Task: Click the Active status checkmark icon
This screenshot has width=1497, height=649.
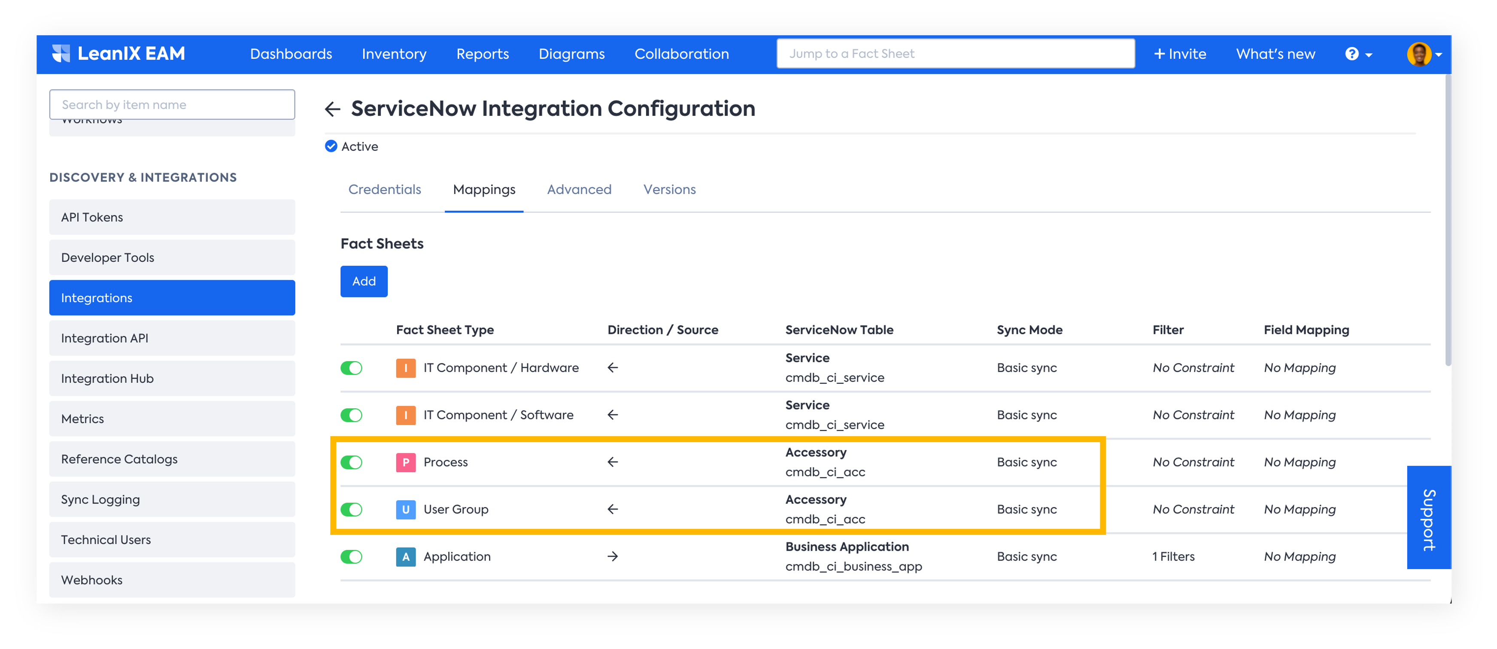Action: (x=331, y=146)
